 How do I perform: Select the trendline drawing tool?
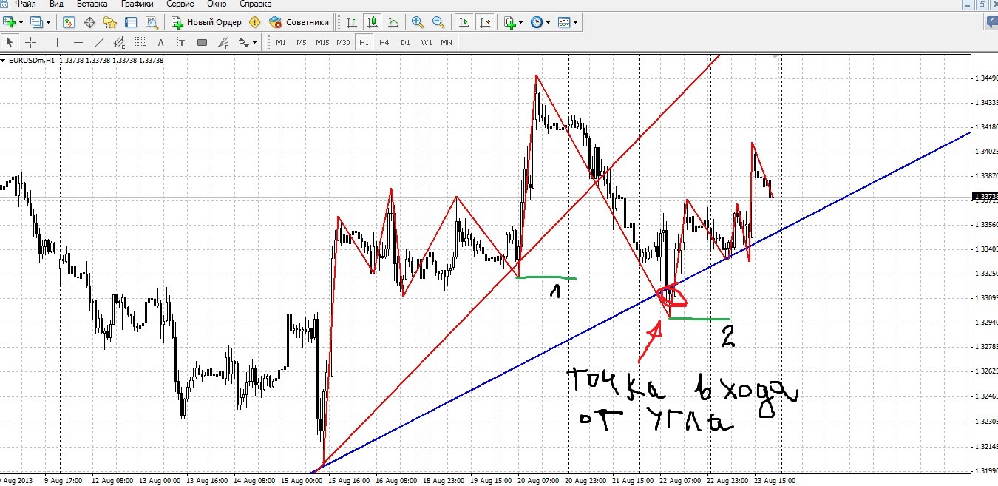[98, 42]
